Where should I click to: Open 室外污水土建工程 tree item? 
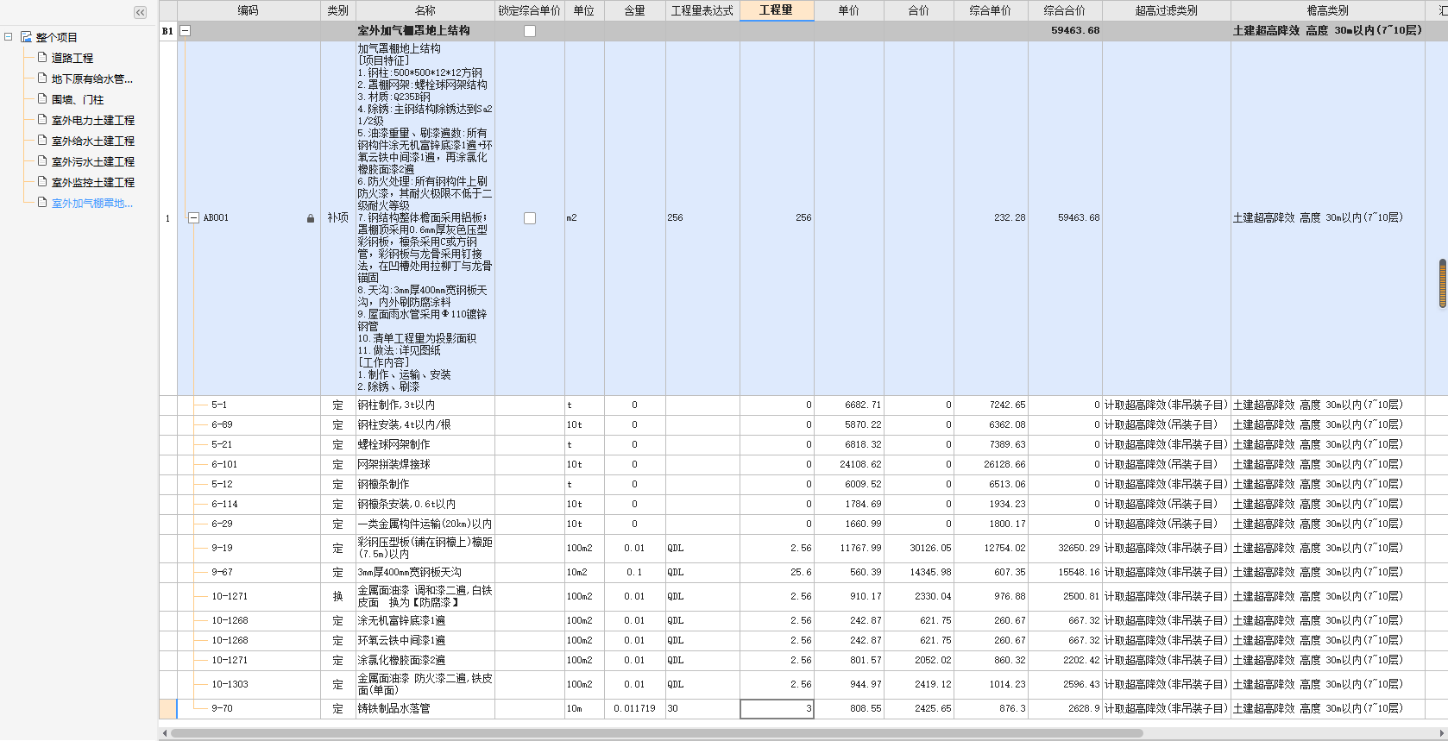(93, 161)
